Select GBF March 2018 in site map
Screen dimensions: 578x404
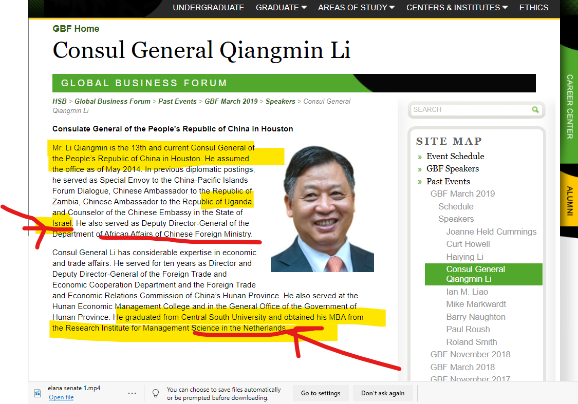point(462,367)
